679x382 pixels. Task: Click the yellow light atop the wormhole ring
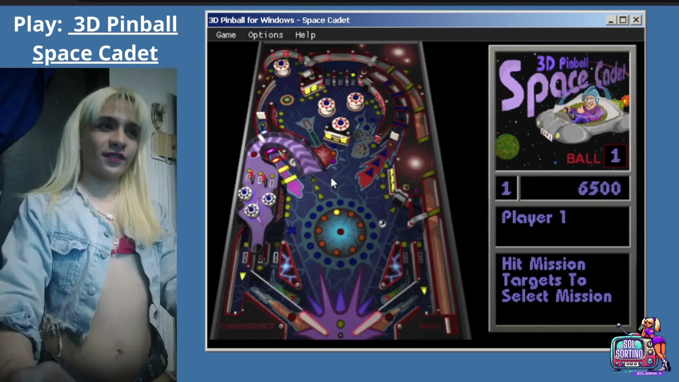(337, 212)
